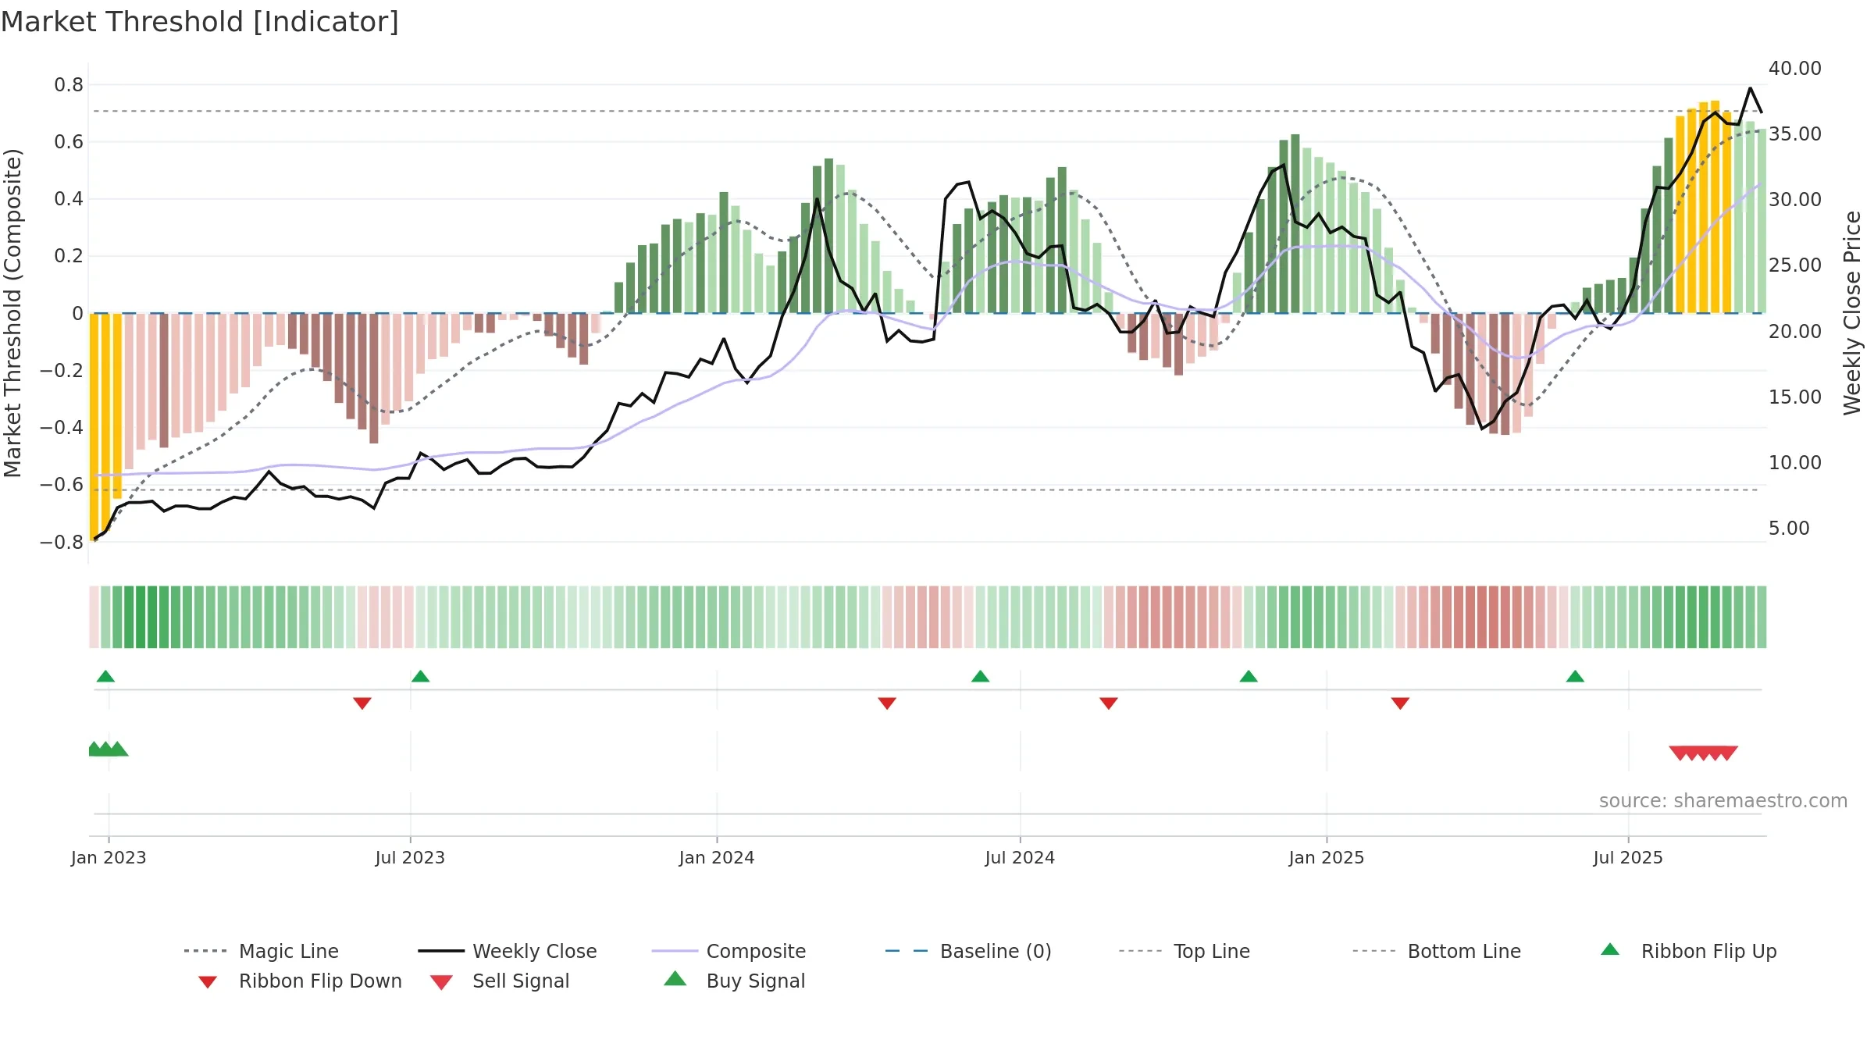Click the Jul 2024 x-axis label
Screen dimensions: 1874x1054
(1019, 857)
